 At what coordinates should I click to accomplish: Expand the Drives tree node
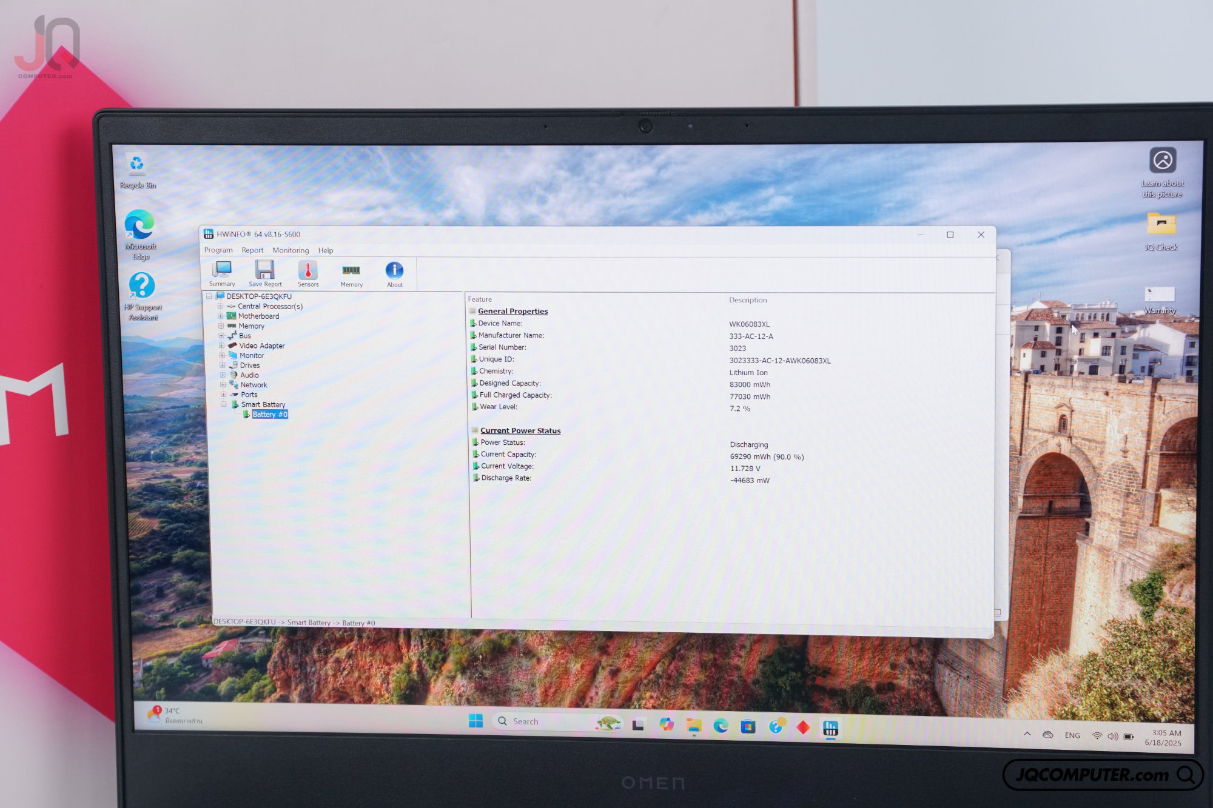[222, 365]
